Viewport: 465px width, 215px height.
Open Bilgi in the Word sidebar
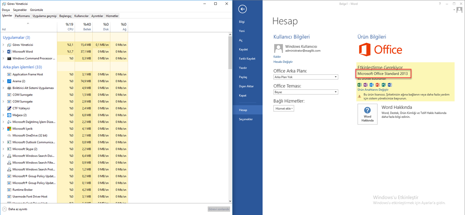247,22
